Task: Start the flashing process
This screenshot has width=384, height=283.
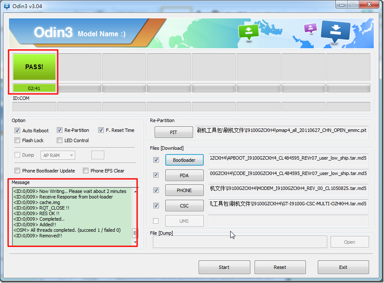Action: (224, 267)
